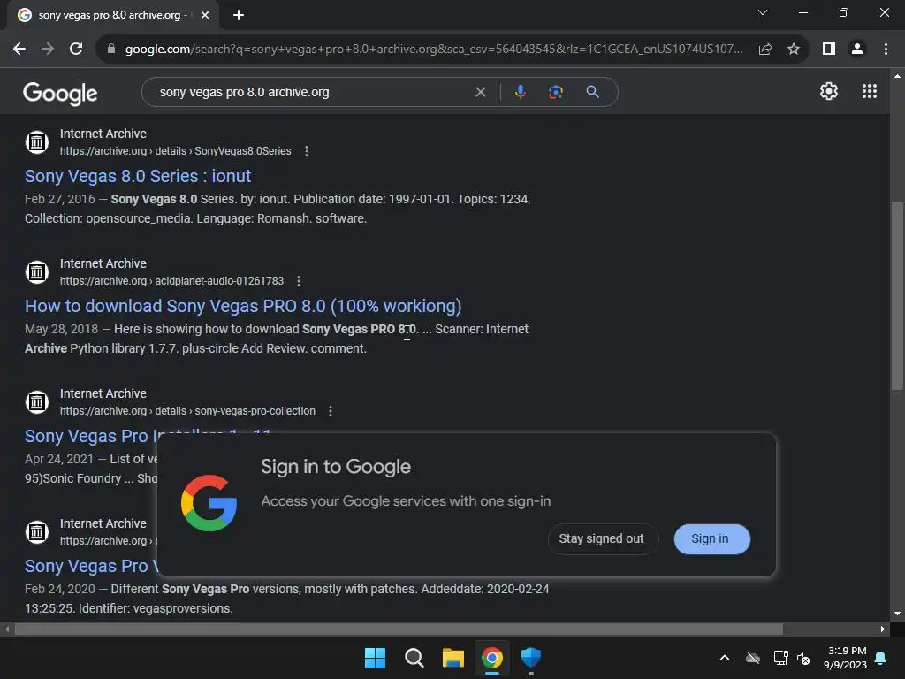905x679 pixels.
Task: Open the partially hidden Sony Vegas Pro V result
Action: tap(91, 566)
